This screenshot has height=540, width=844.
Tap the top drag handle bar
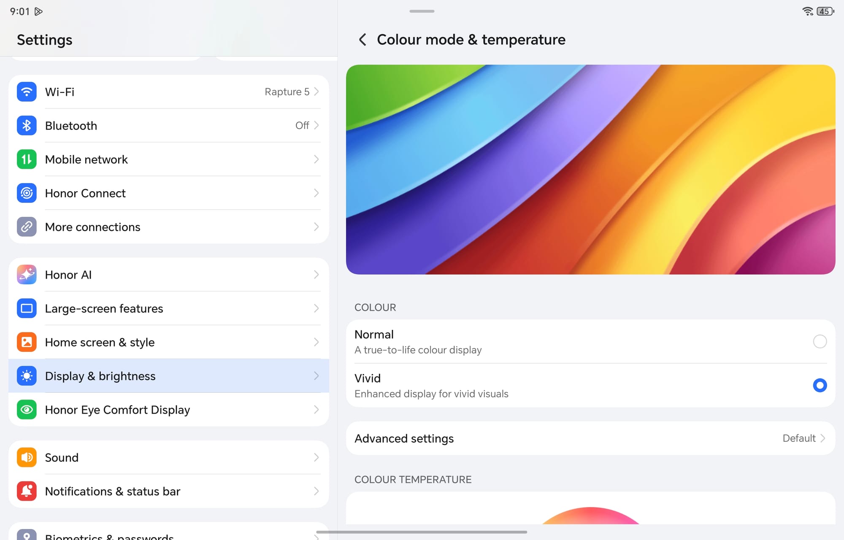tap(422, 11)
